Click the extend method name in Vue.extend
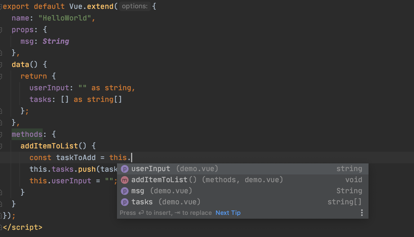Viewport: 414px width, 237px height. [100, 6]
